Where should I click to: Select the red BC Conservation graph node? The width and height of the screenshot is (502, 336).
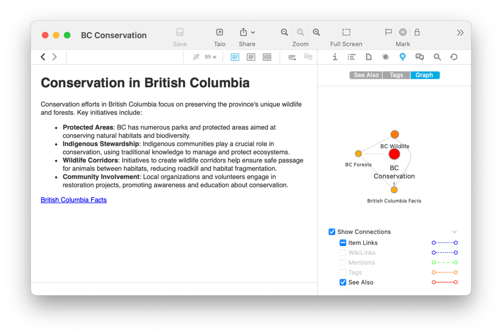(394, 154)
